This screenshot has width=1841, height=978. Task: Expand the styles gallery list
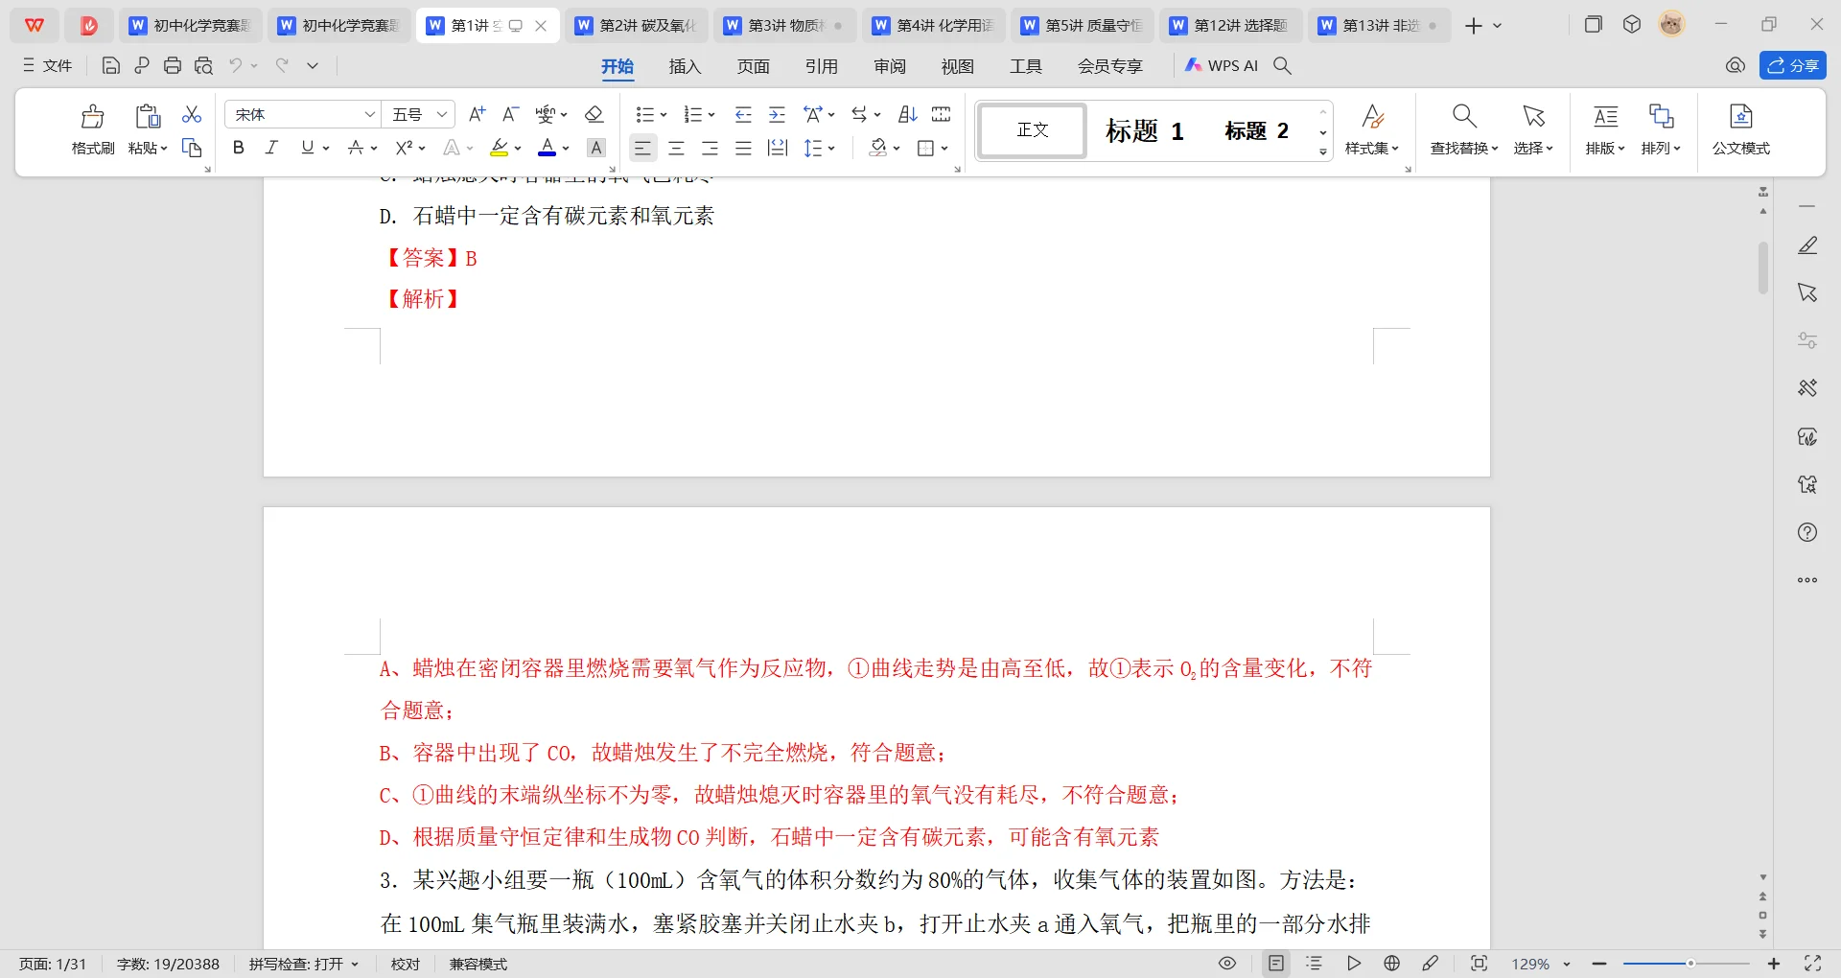click(1323, 151)
